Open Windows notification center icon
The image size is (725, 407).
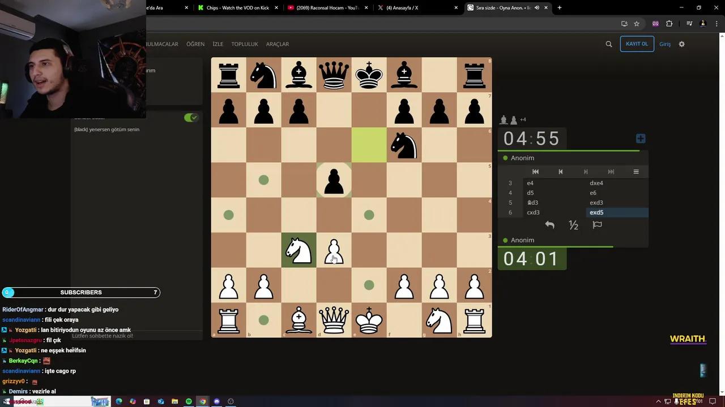coord(713,401)
